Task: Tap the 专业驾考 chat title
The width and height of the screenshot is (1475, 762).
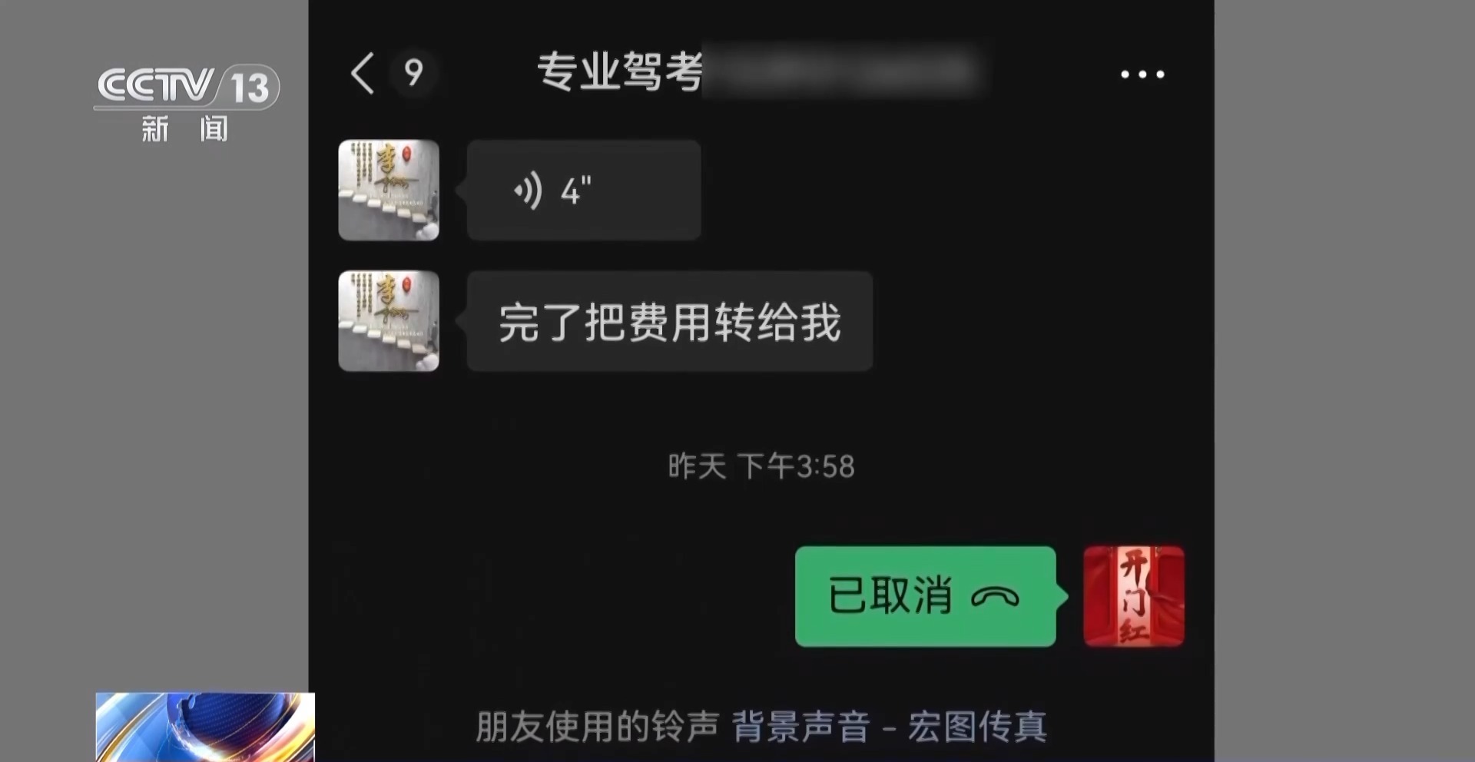Action: pos(619,71)
